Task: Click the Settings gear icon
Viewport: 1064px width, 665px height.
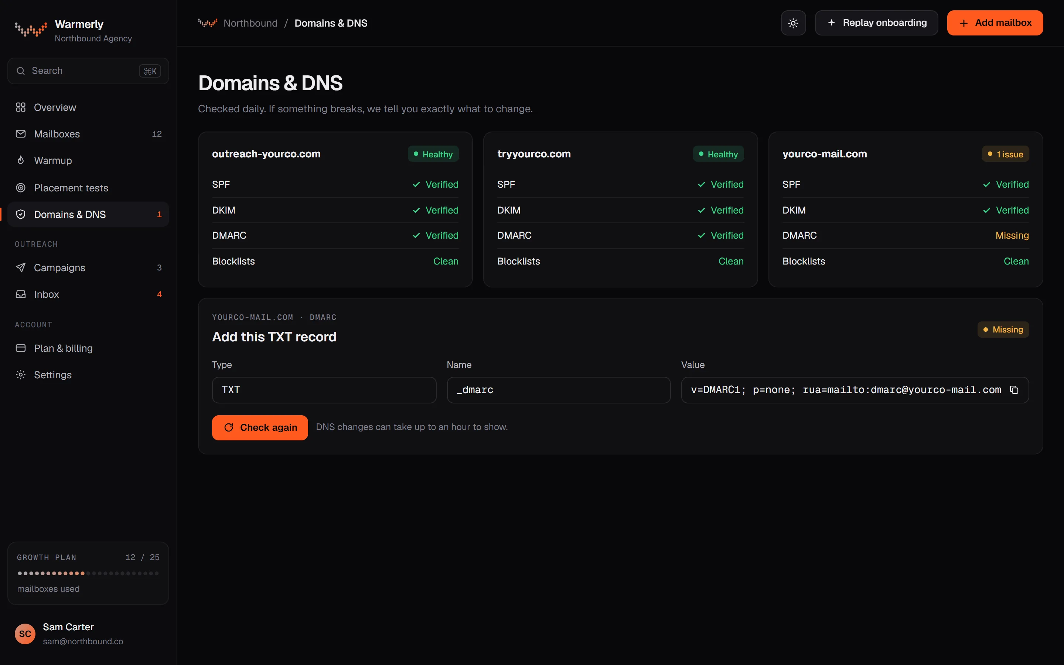Action: 21,375
